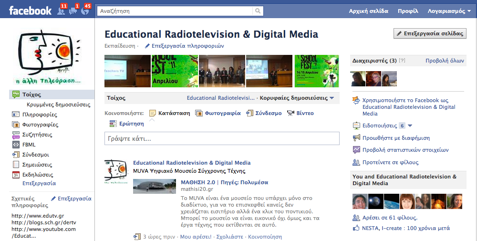Open green Απριλίου School Fest photo
The height and width of the screenshot is (241, 477).
point(175,71)
